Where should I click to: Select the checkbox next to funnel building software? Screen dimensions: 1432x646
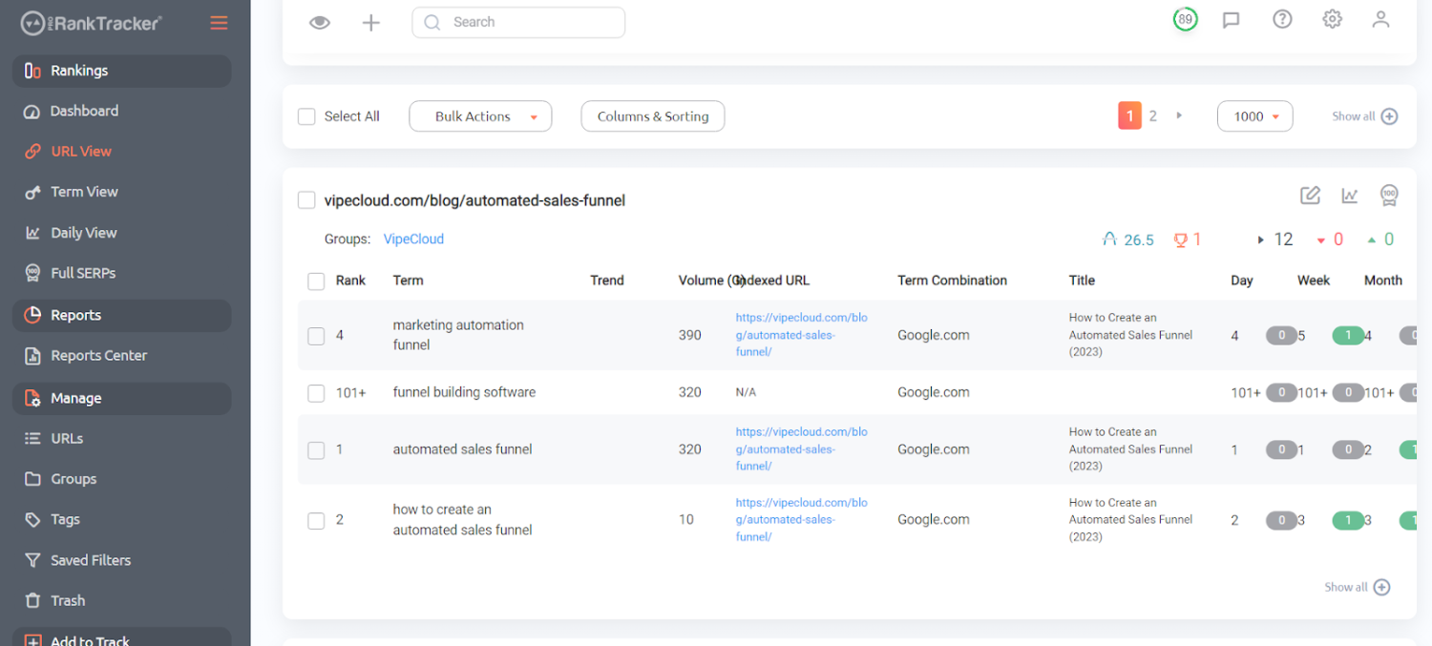tap(316, 392)
